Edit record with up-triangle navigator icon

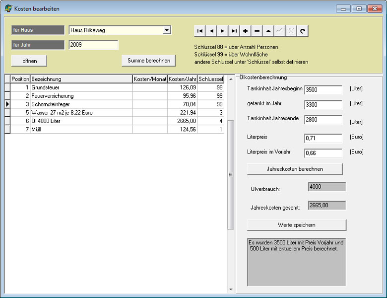click(268, 31)
